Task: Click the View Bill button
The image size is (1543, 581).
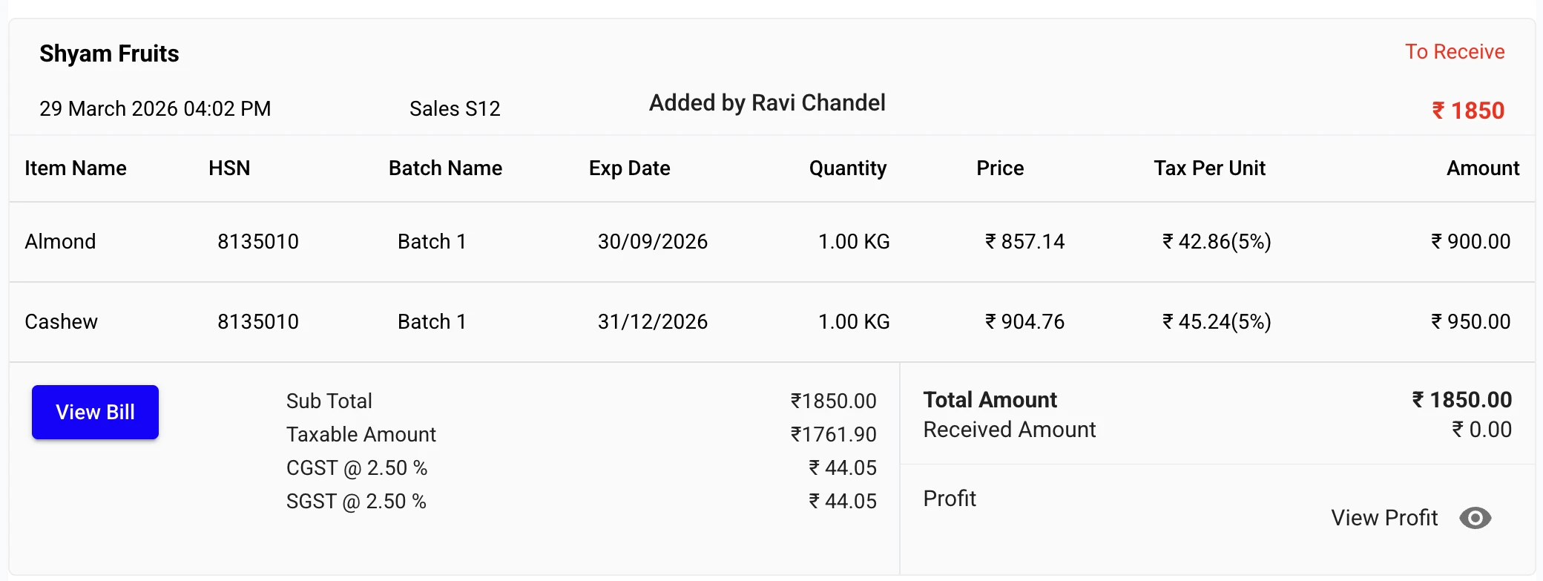Action: pos(94,412)
